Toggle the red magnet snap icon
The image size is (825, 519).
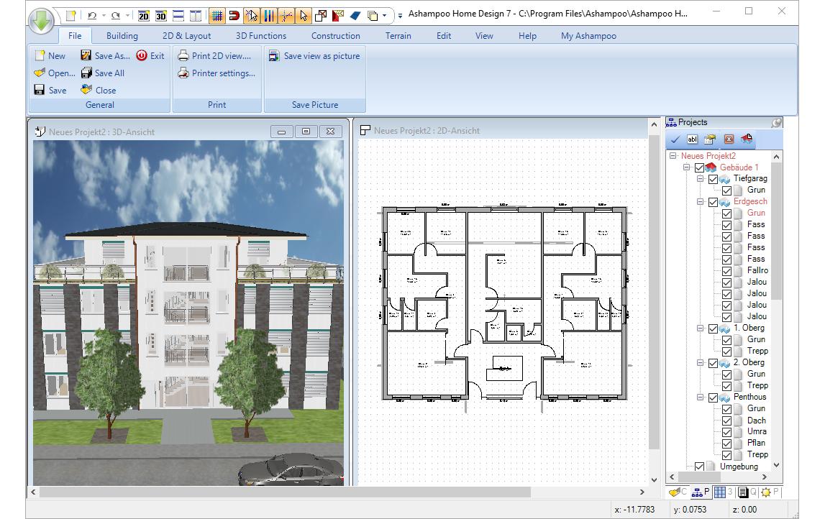point(234,15)
